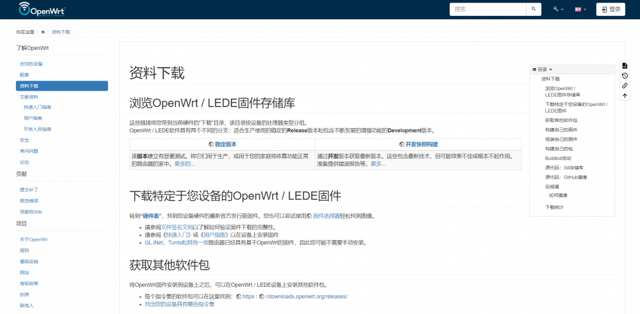The image size is (640, 314).
Task: Click the 登录 login button
Action: point(611,9)
